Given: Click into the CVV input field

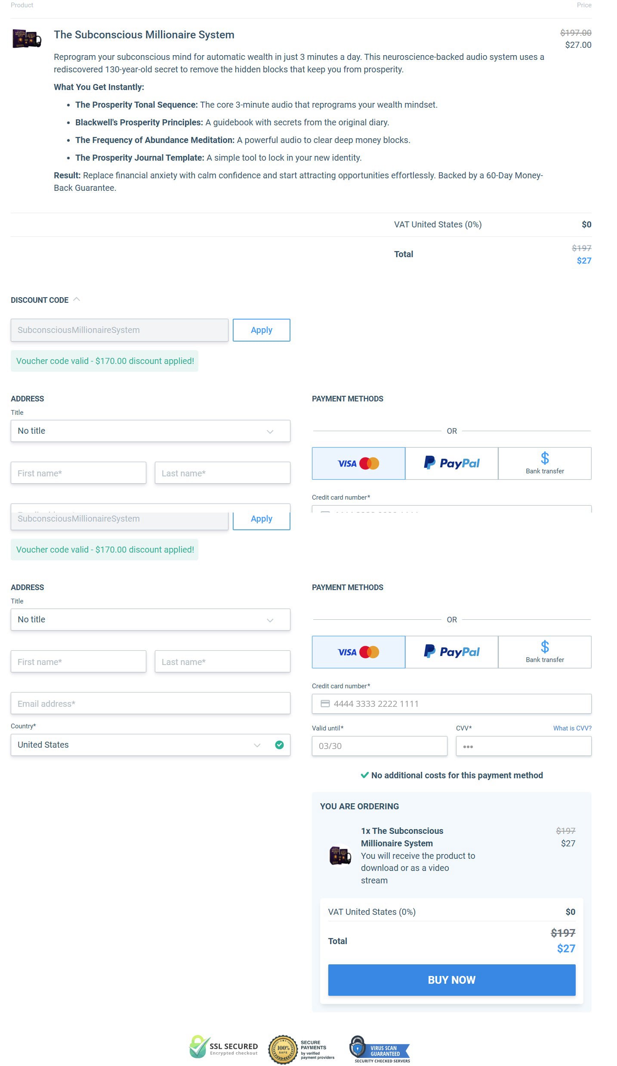Looking at the screenshot, I should point(523,746).
